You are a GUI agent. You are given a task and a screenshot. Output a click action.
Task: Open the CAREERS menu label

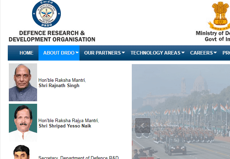tap(201, 53)
